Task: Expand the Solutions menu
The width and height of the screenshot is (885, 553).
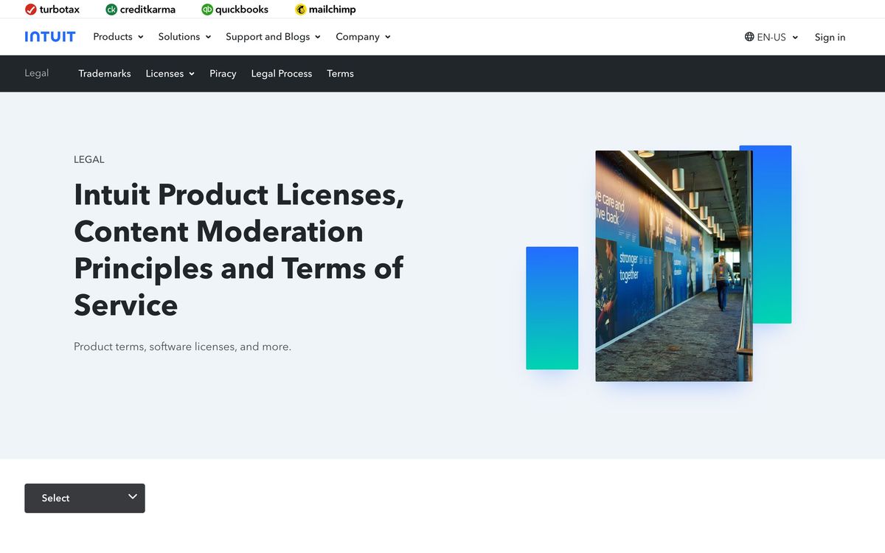Action: point(184,37)
